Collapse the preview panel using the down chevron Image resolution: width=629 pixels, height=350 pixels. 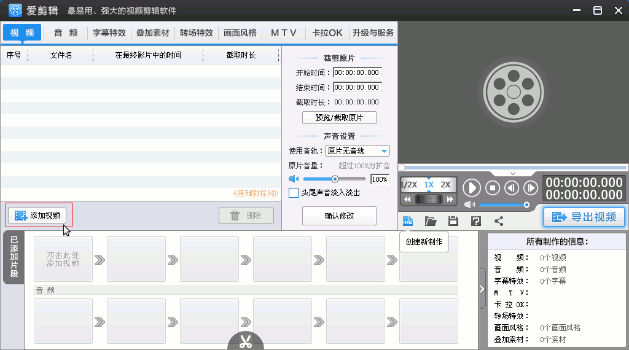click(x=514, y=174)
